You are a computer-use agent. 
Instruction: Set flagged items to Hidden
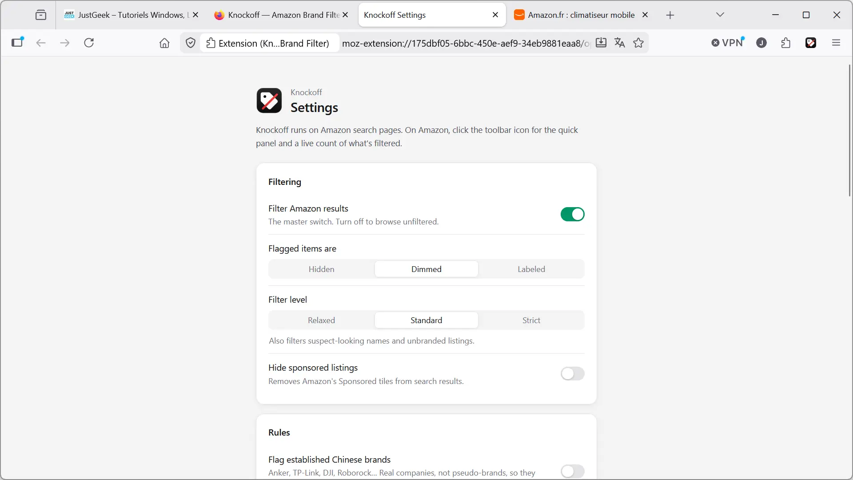(x=321, y=269)
